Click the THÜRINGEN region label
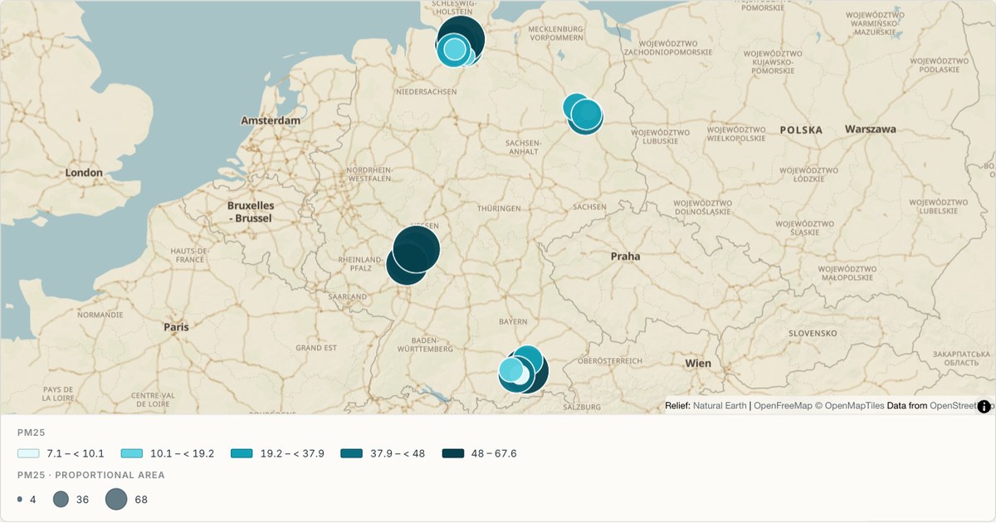Image resolution: width=996 pixels, height=523 pixels. click(499, 208)
